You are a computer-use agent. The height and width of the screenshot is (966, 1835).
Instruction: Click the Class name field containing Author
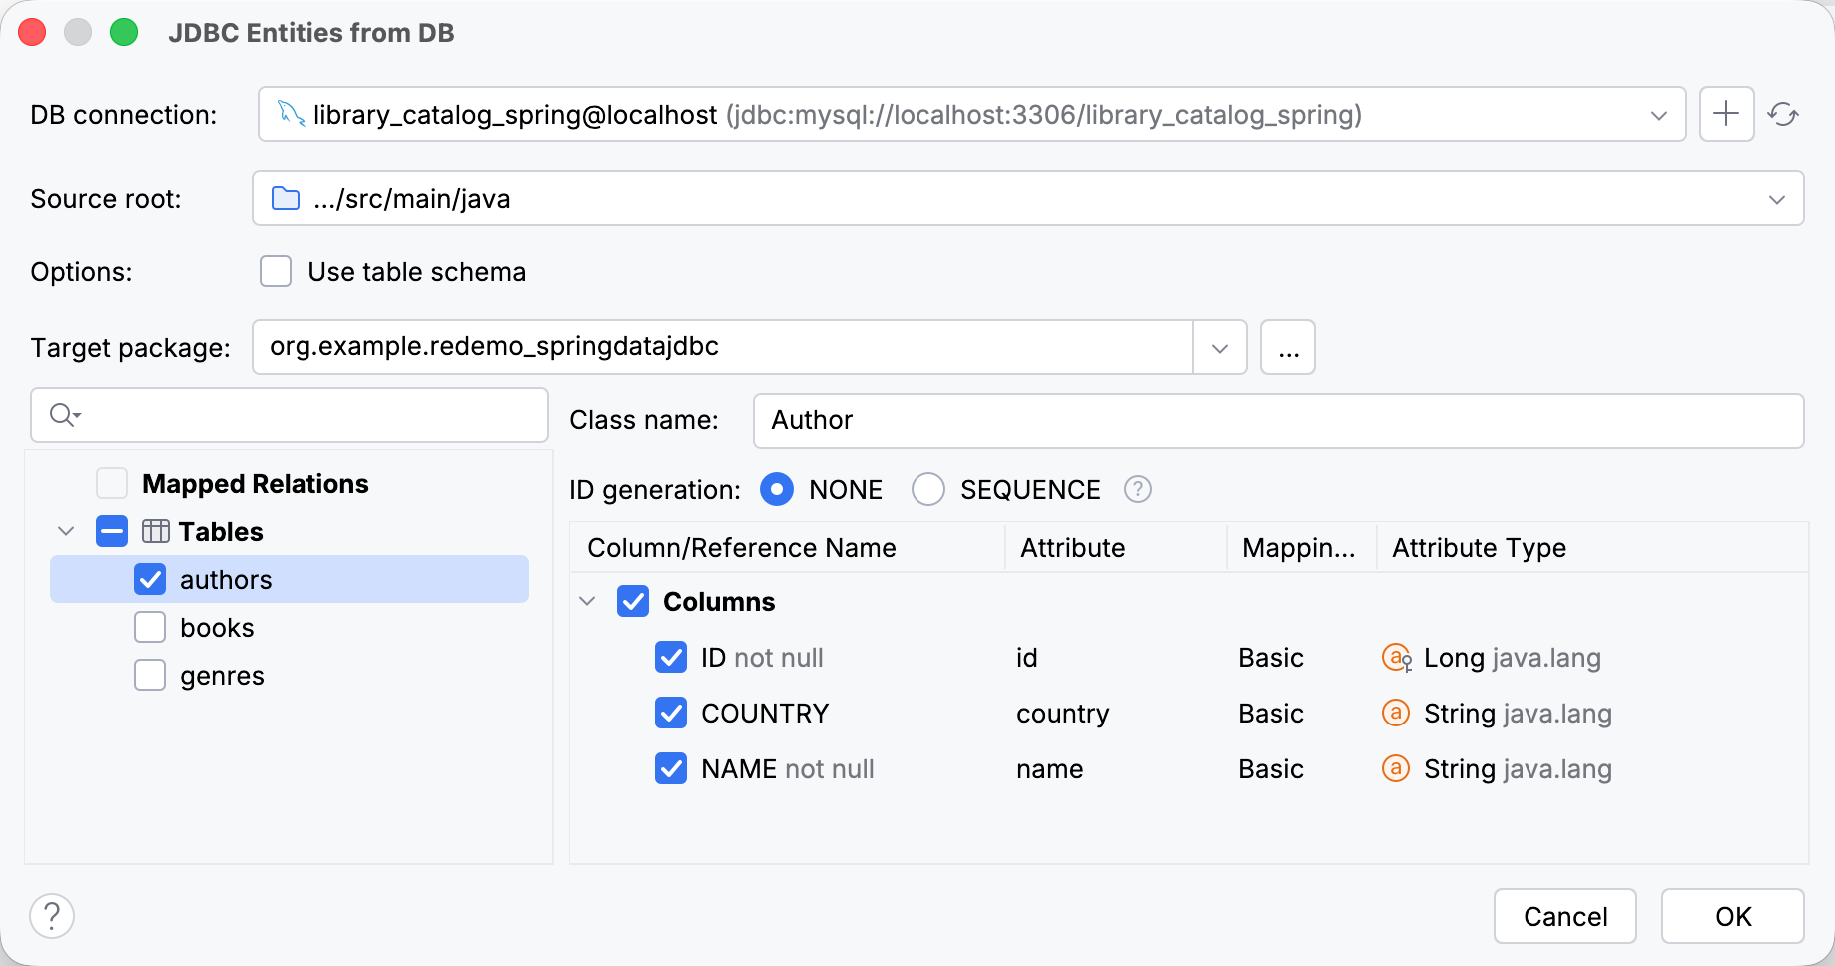click(x=1278, y=420)
